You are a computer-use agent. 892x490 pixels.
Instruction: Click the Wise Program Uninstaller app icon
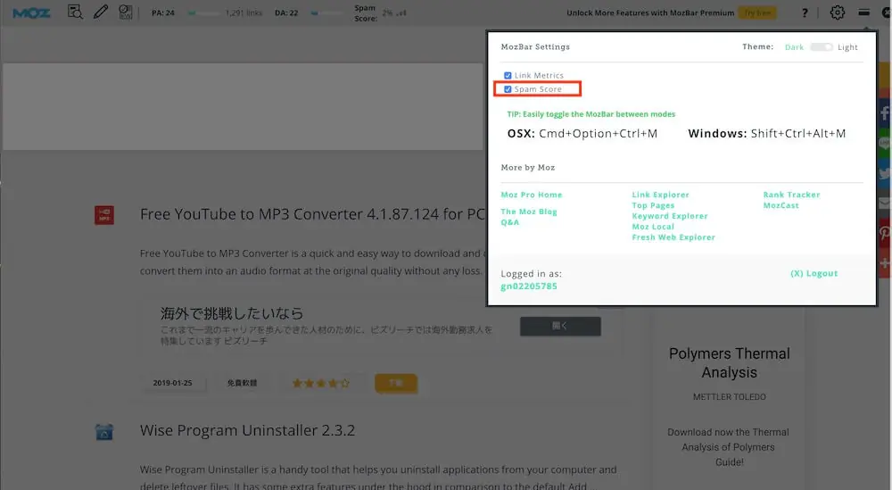click(104, 431)
